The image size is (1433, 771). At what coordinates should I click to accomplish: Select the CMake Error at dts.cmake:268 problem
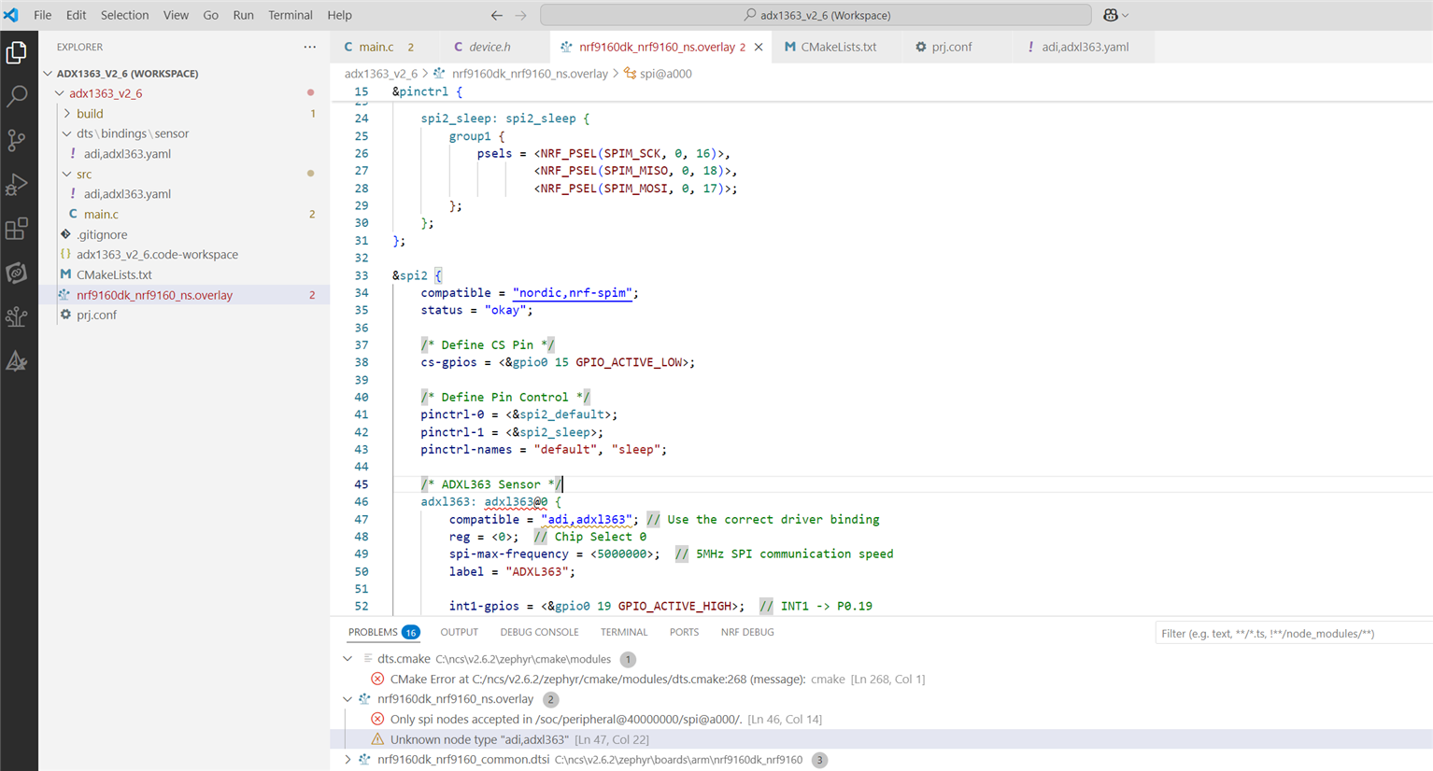tap(882, 680)
